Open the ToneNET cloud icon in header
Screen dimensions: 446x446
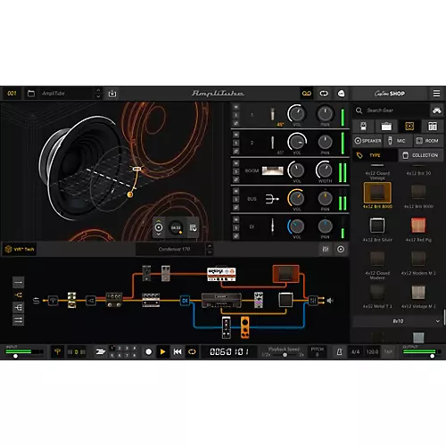341,94
